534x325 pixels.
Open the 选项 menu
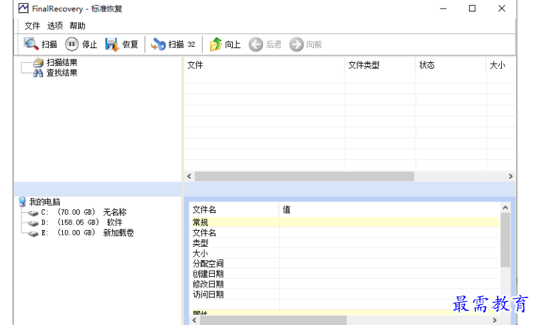tap(55, 26)
